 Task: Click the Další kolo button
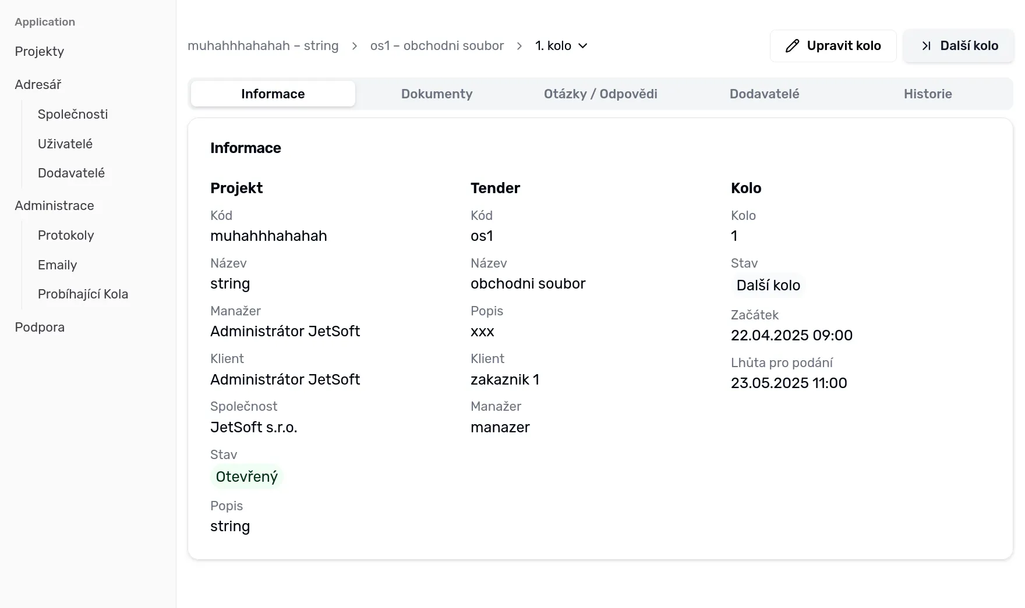point(959,46)
